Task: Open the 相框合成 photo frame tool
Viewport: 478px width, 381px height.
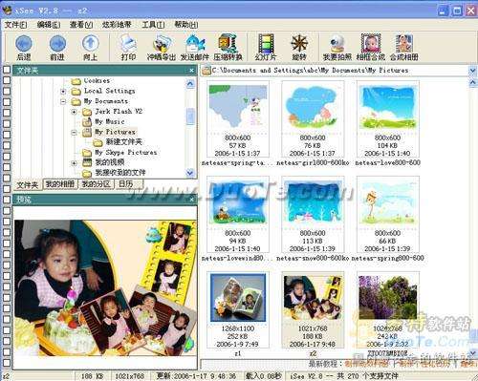Action: [371, 43]
